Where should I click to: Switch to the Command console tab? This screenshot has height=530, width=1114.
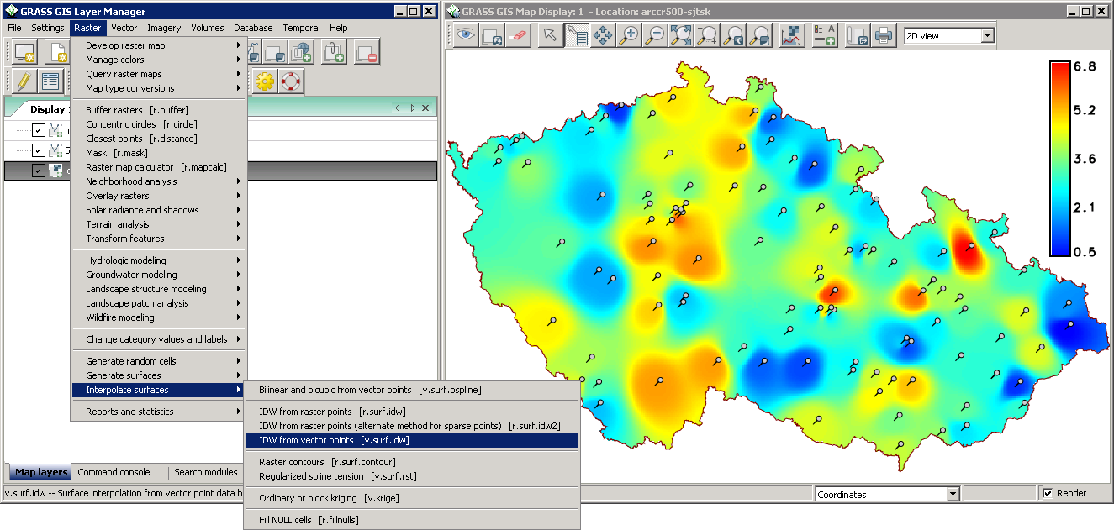tap(114, 472)
